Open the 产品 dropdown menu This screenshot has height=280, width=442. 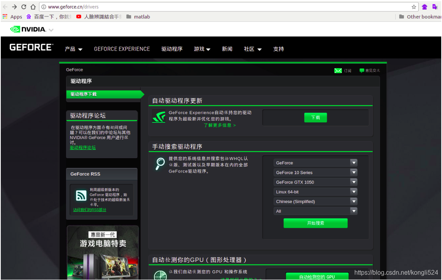74,49
